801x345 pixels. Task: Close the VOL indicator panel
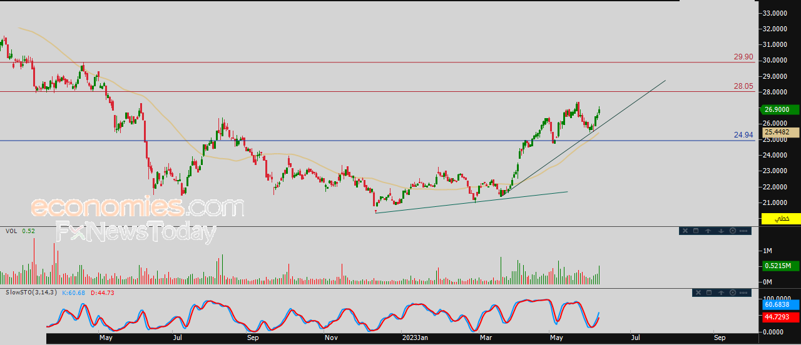coord(685,231)
